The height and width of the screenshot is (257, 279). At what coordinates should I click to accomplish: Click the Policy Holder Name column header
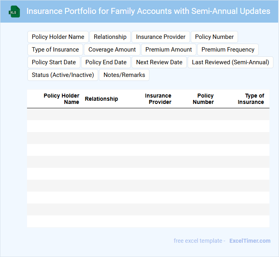click(x=62, y=99)
